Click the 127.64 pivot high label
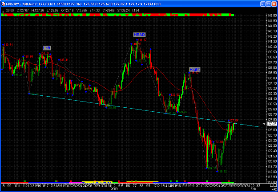278x192 pixels. [234, 121]
